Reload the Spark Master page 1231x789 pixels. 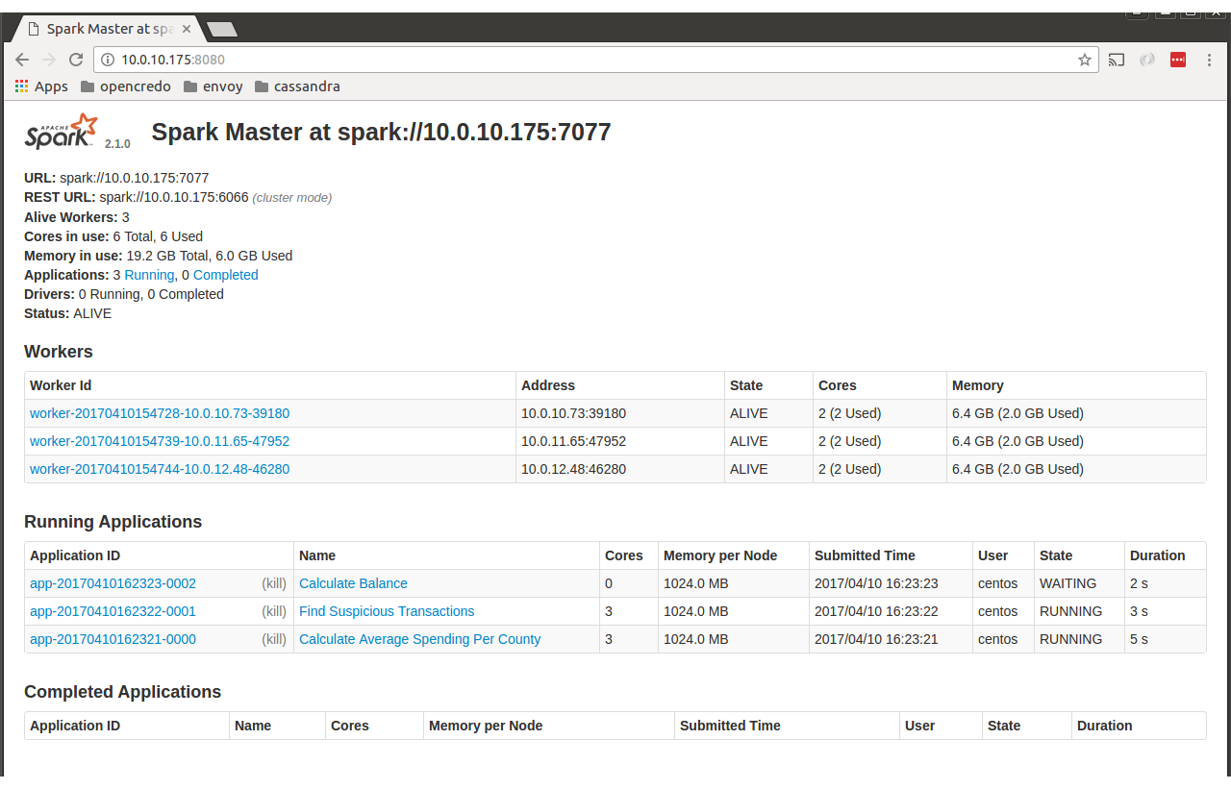[x=76, y=60]
